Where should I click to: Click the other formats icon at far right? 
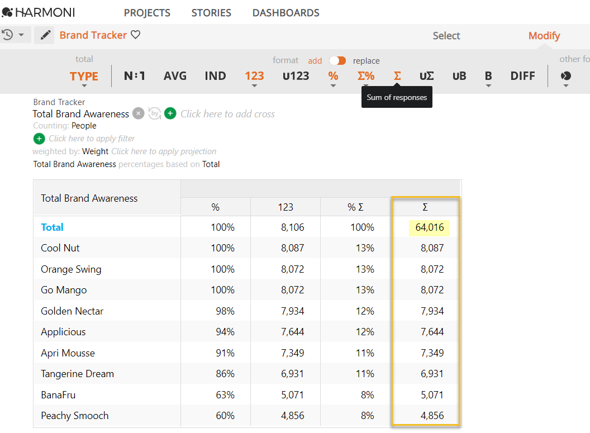[565, 76]
